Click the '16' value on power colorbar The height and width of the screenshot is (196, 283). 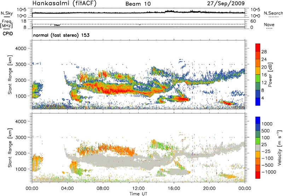click(264, 75)
